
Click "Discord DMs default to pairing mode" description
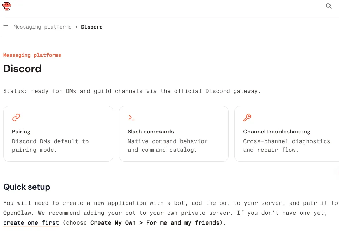pos(50,146)
